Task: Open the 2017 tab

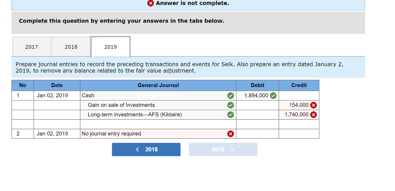Action: point(32,47)
